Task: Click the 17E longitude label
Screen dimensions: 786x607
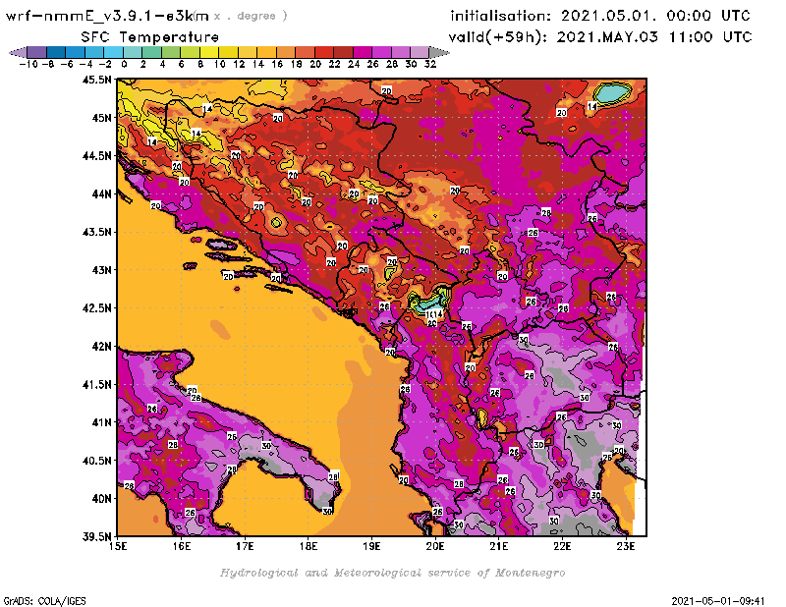Action: pyautogui.click(x=245, y=546)
